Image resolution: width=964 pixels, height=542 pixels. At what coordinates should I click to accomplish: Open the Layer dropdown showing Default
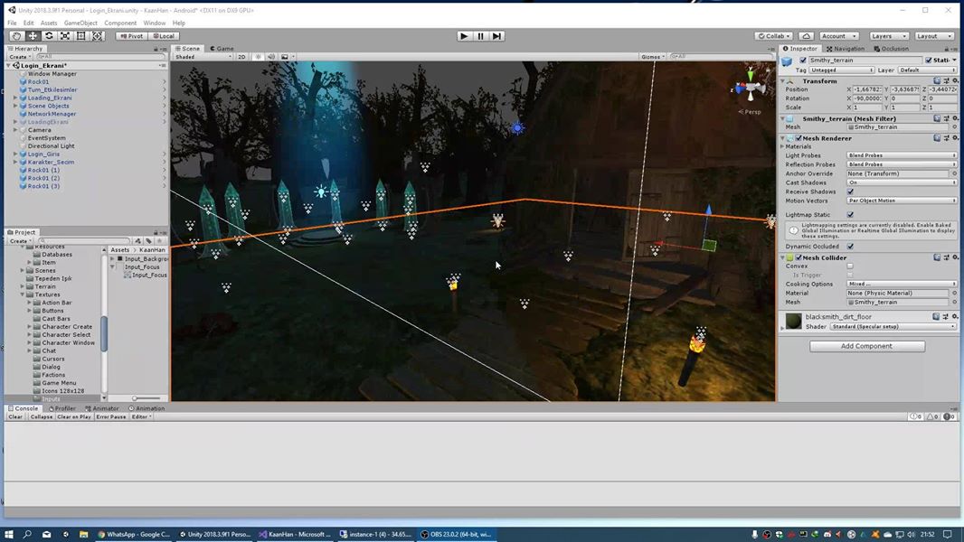927,70
